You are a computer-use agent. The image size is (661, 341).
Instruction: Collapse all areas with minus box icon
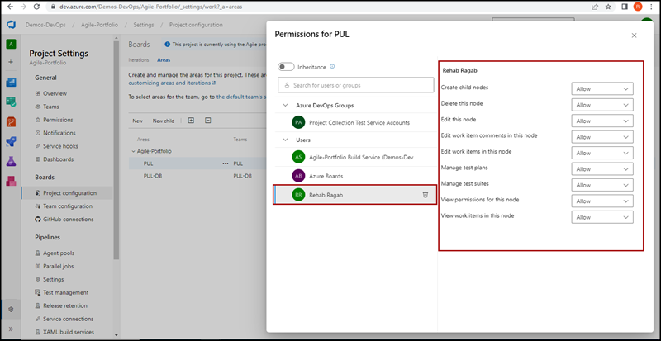208,121
